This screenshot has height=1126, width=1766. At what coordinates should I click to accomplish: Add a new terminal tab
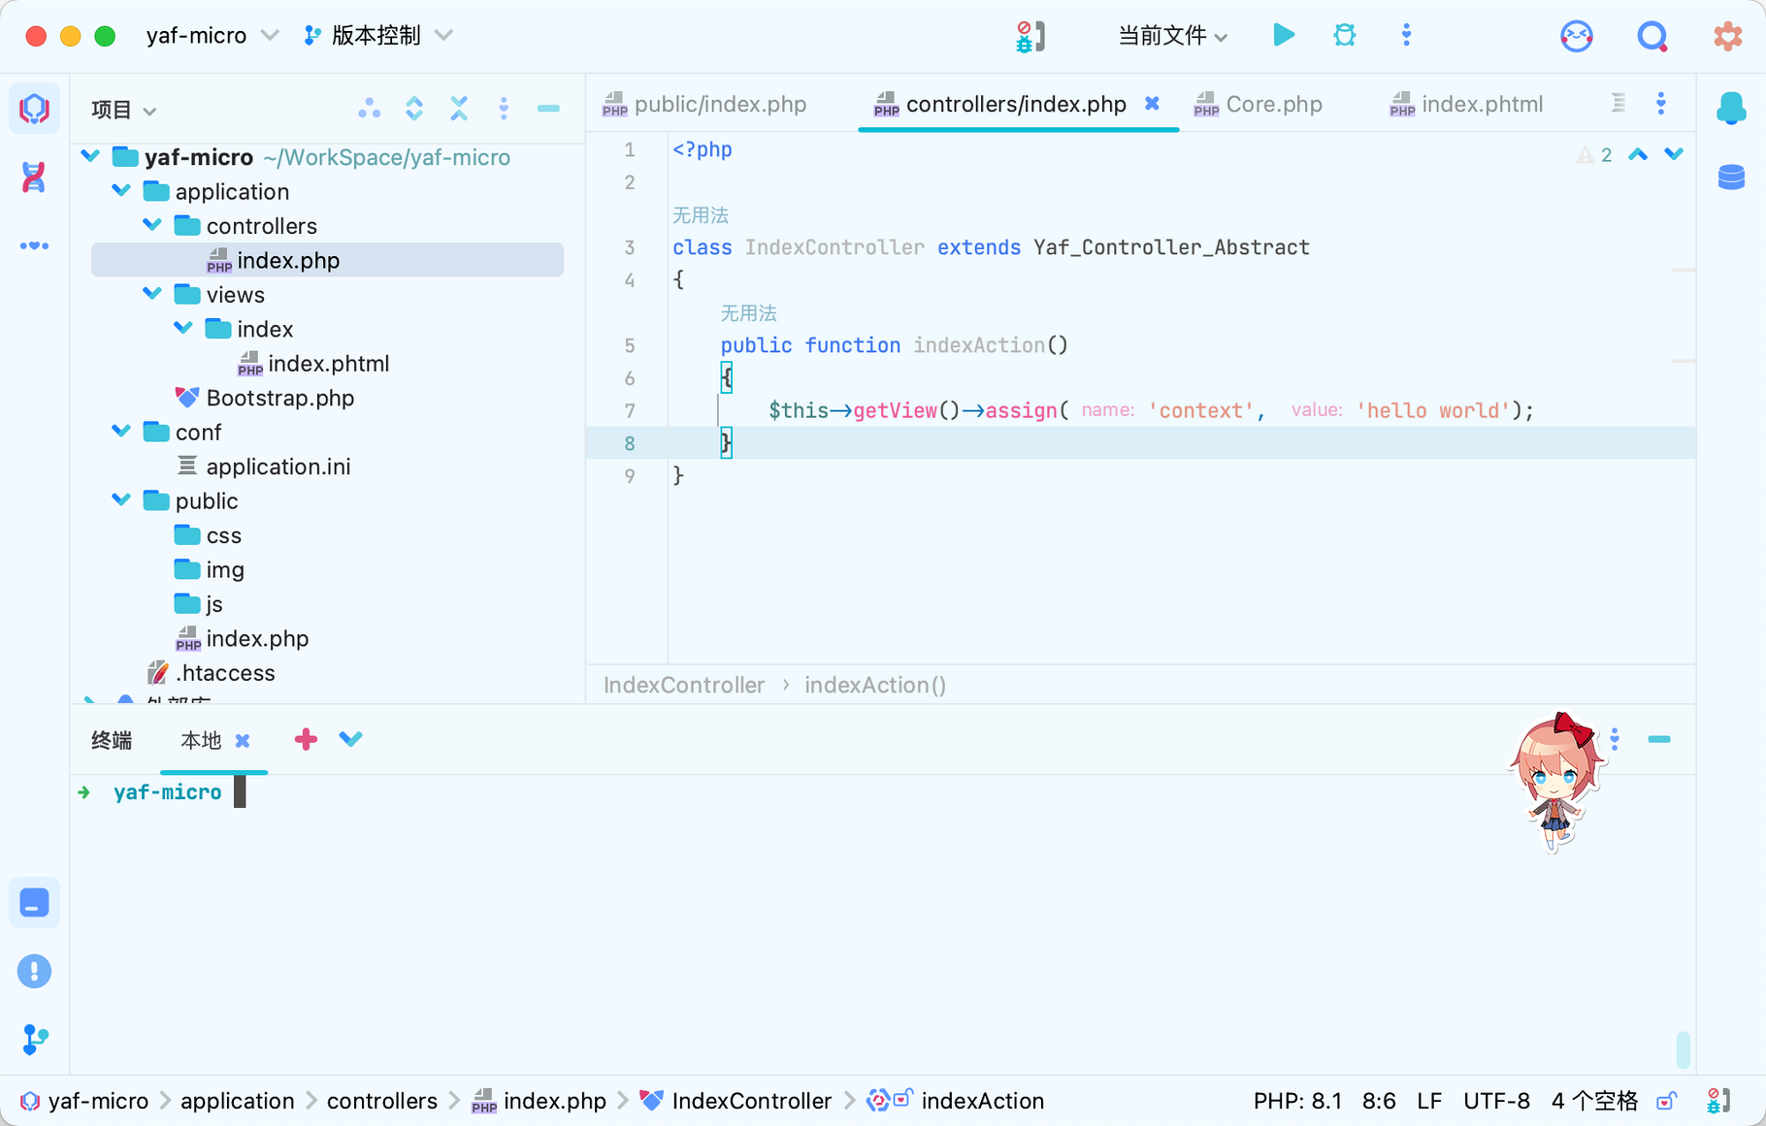coord(306,739)
